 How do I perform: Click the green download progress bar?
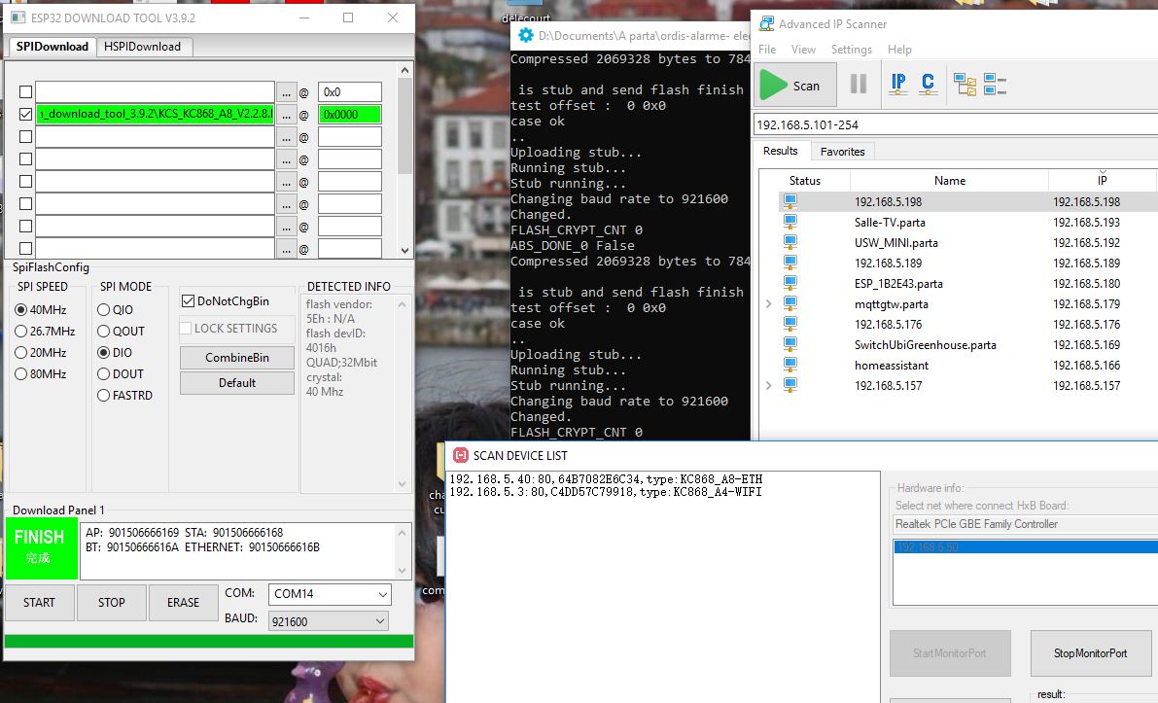[208, 642]
